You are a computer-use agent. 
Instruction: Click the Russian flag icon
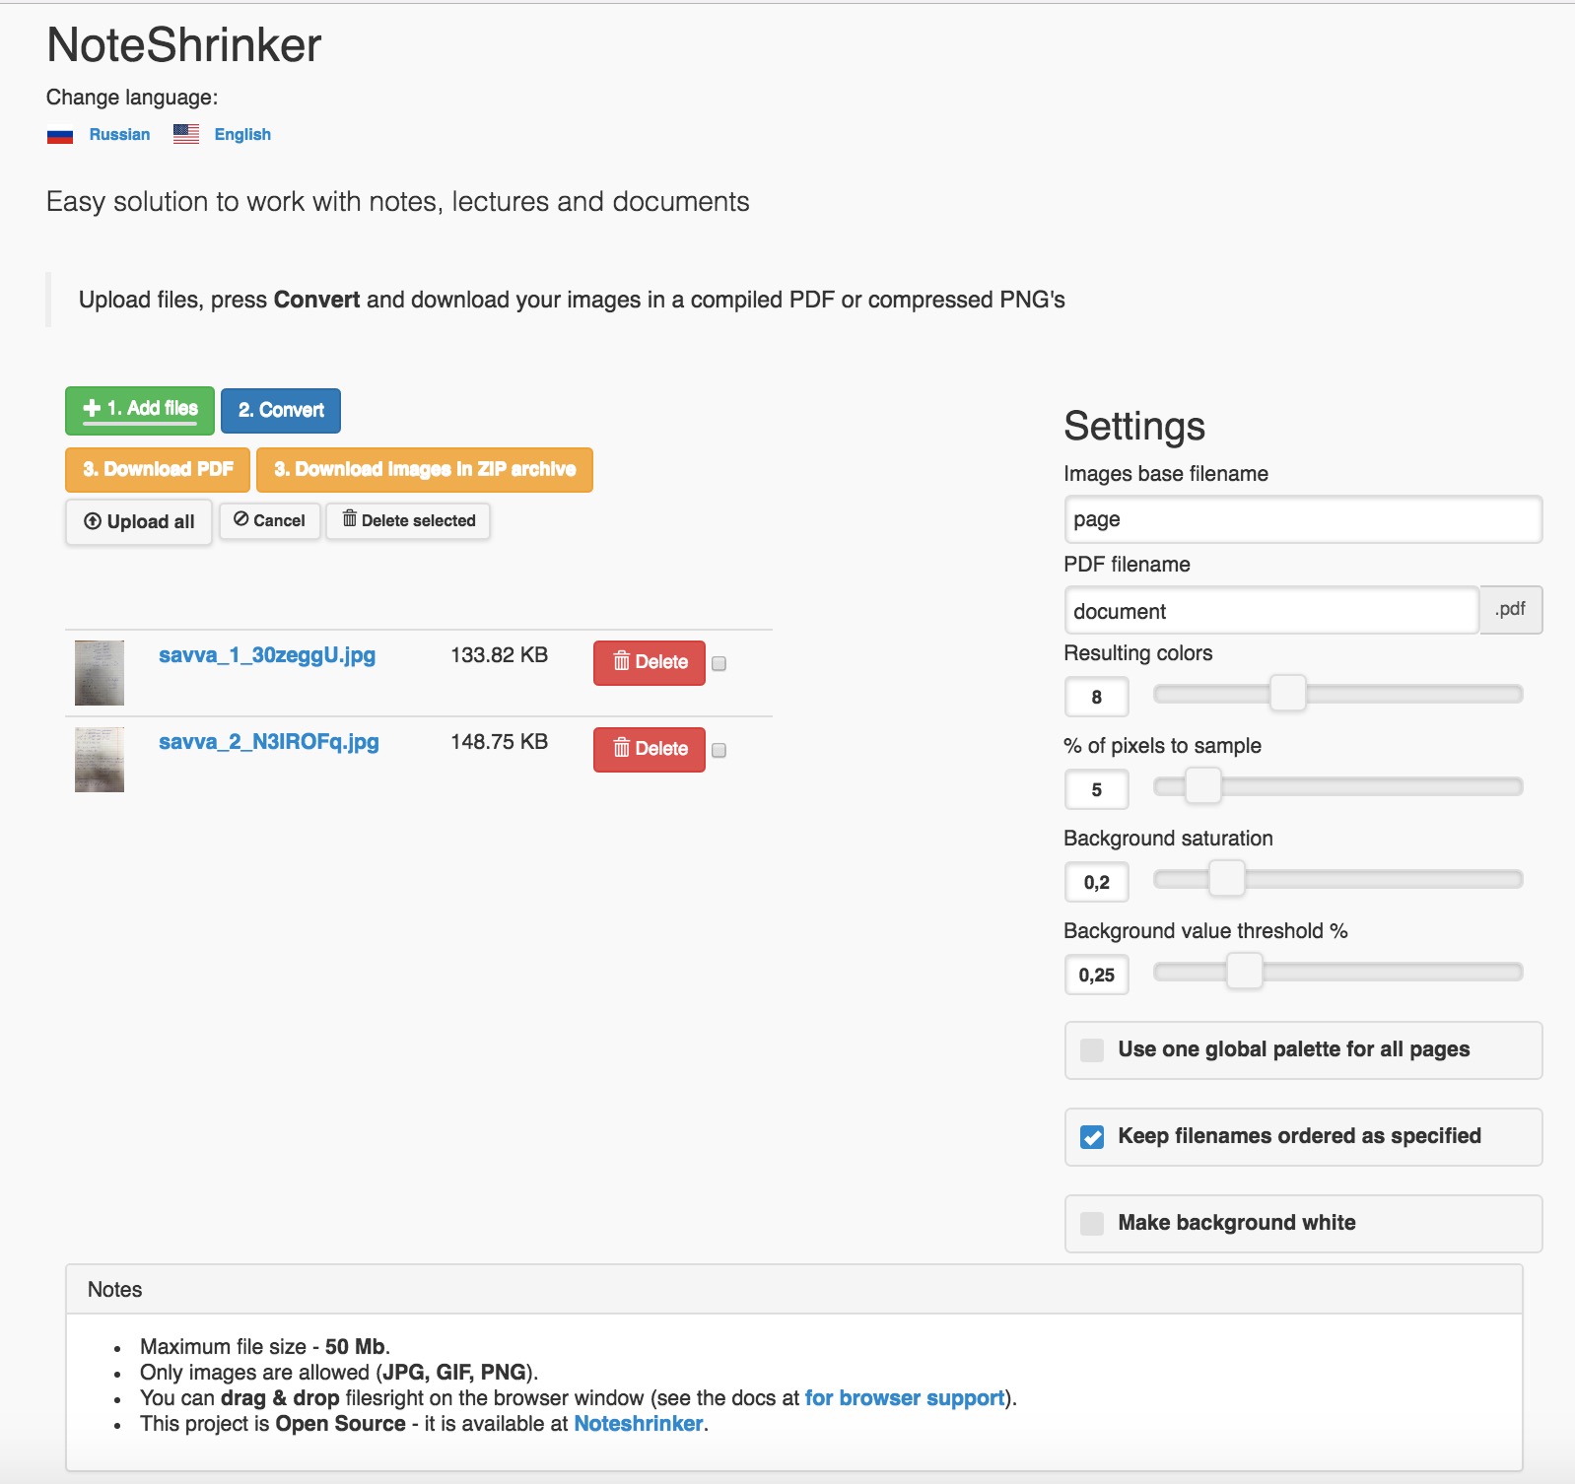(x=60, y=135)
